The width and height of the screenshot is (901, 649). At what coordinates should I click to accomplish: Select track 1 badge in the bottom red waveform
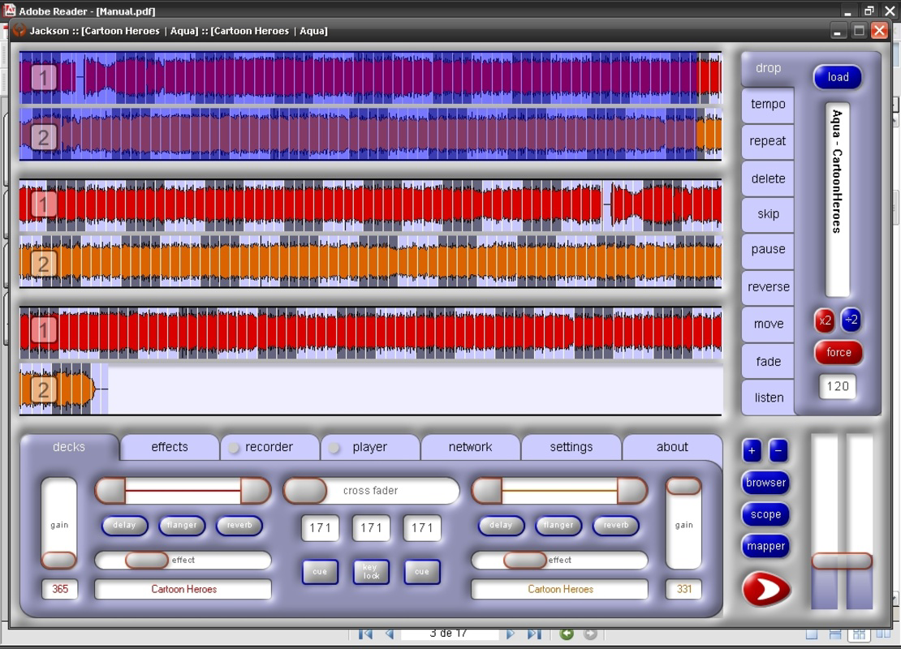click(x=44, y=330)
